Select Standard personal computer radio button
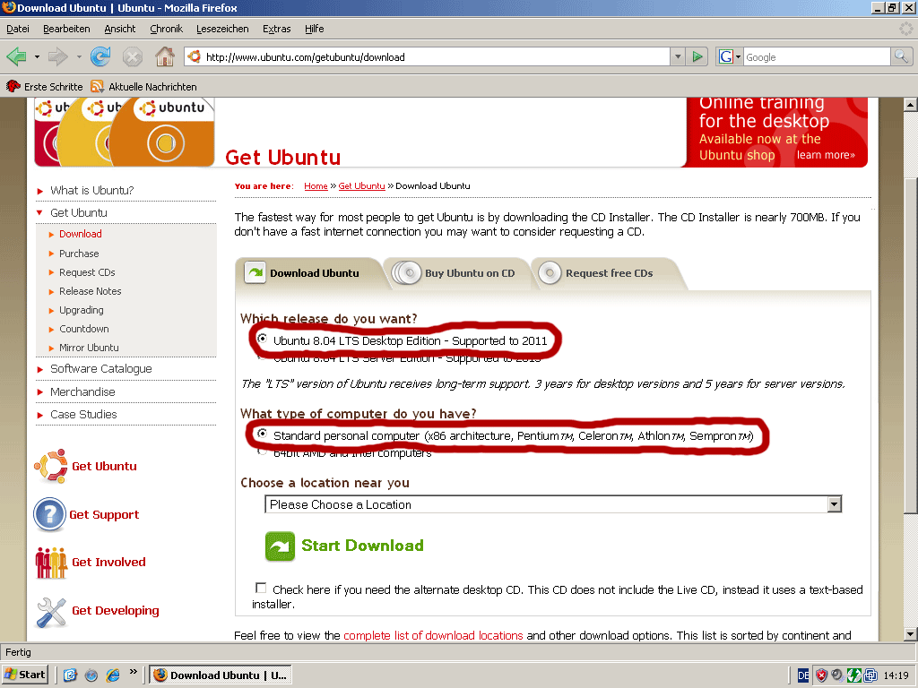918x688 pixels. (x=262, y=434)
